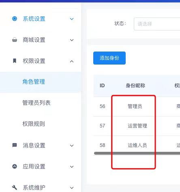Click the 添加身份 button
This screenshot has height=192, width=180.
[109, 58]
